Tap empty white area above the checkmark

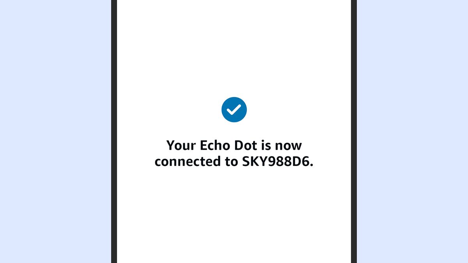[234, 47]
